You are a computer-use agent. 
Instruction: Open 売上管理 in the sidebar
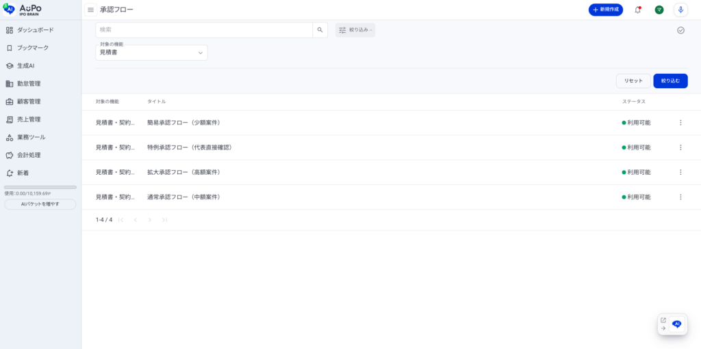tap(29, 120)
